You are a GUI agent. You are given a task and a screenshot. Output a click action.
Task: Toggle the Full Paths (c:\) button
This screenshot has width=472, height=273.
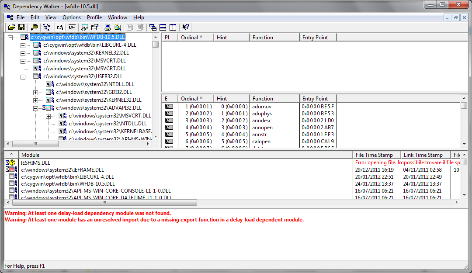point(60,27)
